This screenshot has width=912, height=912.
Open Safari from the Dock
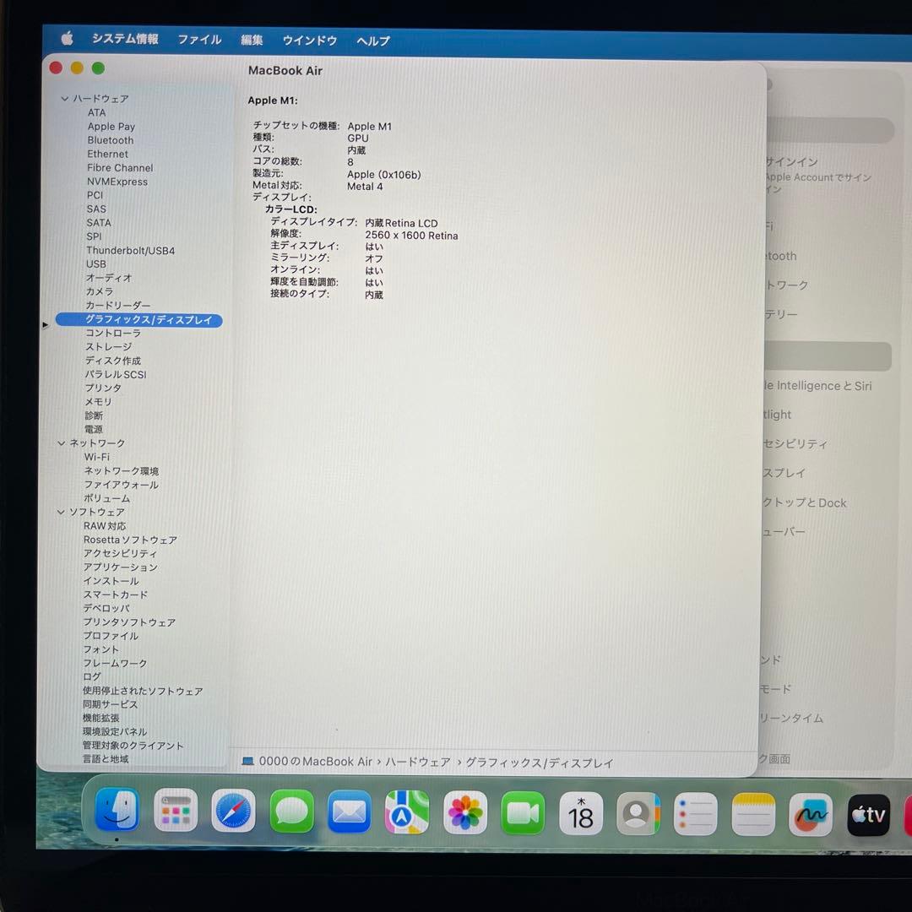(x=233, y=813)
